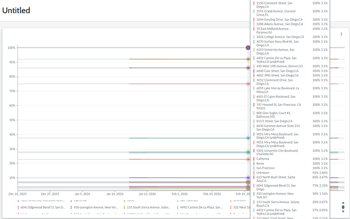Click tooltip row 4070 Surface Navy Blvd #1
The image size is (350, 219).
click(x=291, y=43)
